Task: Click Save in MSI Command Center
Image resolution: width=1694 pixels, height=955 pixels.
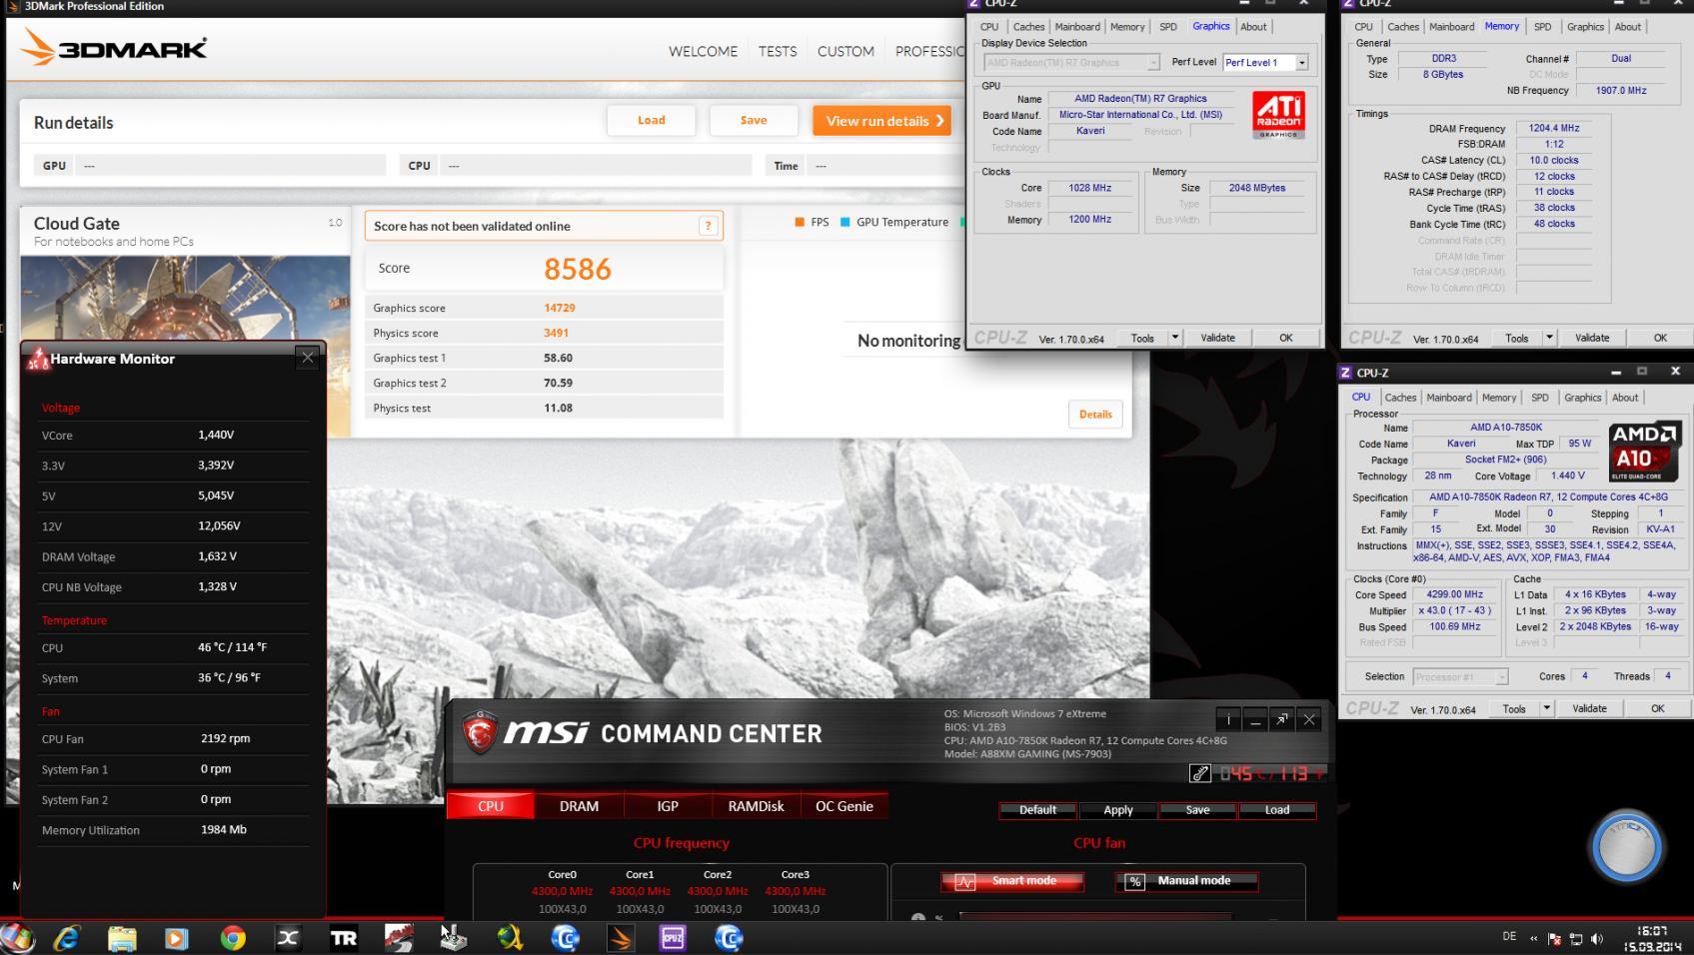Action: pos(1197,810)
